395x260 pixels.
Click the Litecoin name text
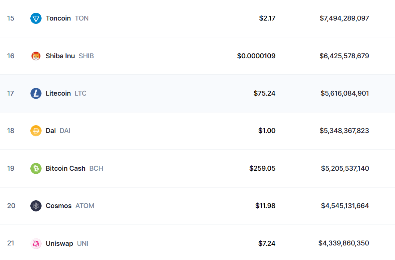coord(58,93)
